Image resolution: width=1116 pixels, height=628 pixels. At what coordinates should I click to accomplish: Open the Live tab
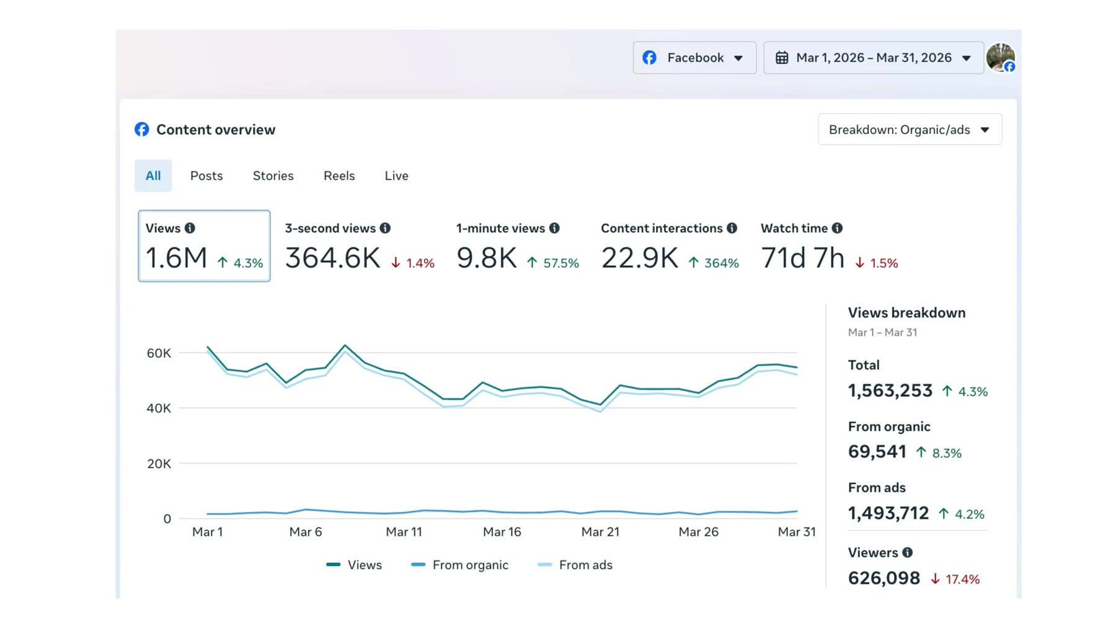pyautogui.click(x=396, y=175)
